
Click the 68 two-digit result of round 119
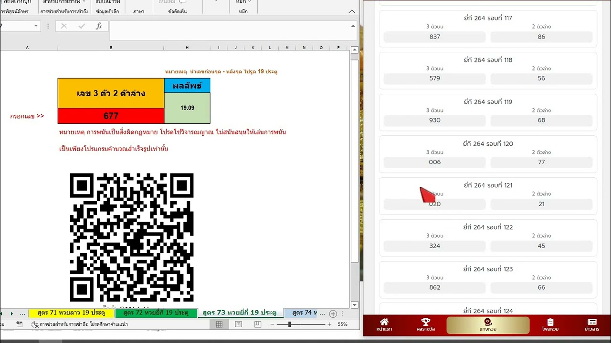tap(541, 121)
